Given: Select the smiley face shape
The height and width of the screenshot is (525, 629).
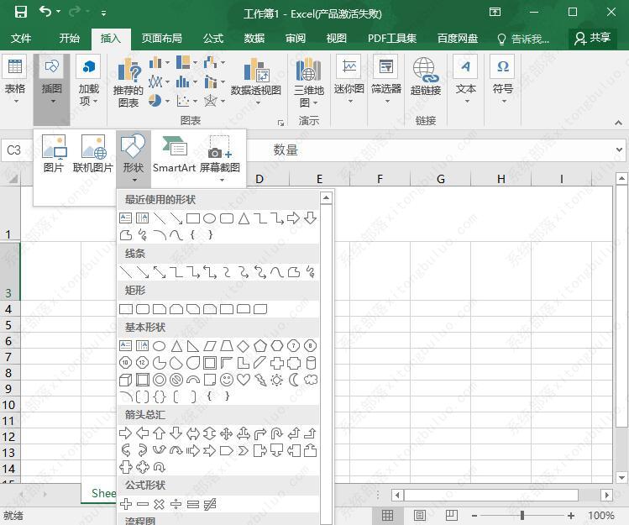Looking at the screenshot, I should 227,380.
